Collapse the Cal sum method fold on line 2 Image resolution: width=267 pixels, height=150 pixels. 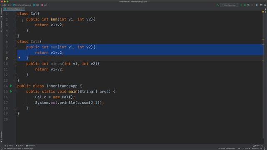[x=16, y=20]
